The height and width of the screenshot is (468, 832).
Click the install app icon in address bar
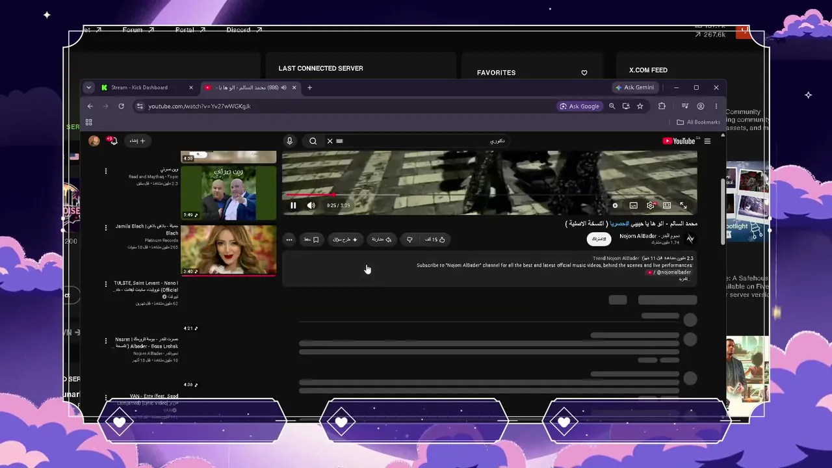coord(626,106)
